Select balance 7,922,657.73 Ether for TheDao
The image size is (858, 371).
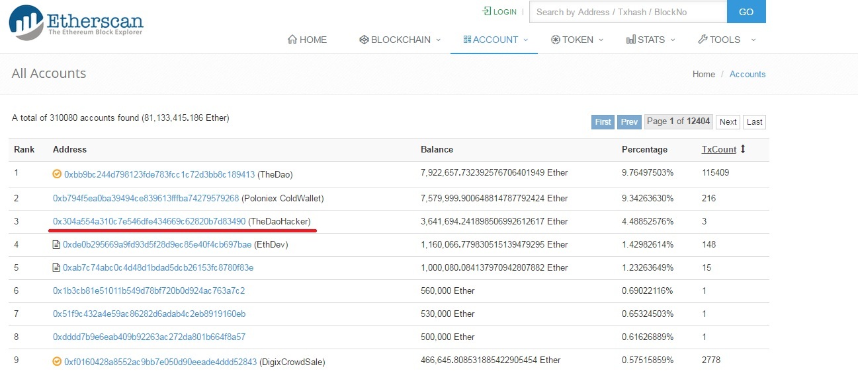[x=494, y=173]
